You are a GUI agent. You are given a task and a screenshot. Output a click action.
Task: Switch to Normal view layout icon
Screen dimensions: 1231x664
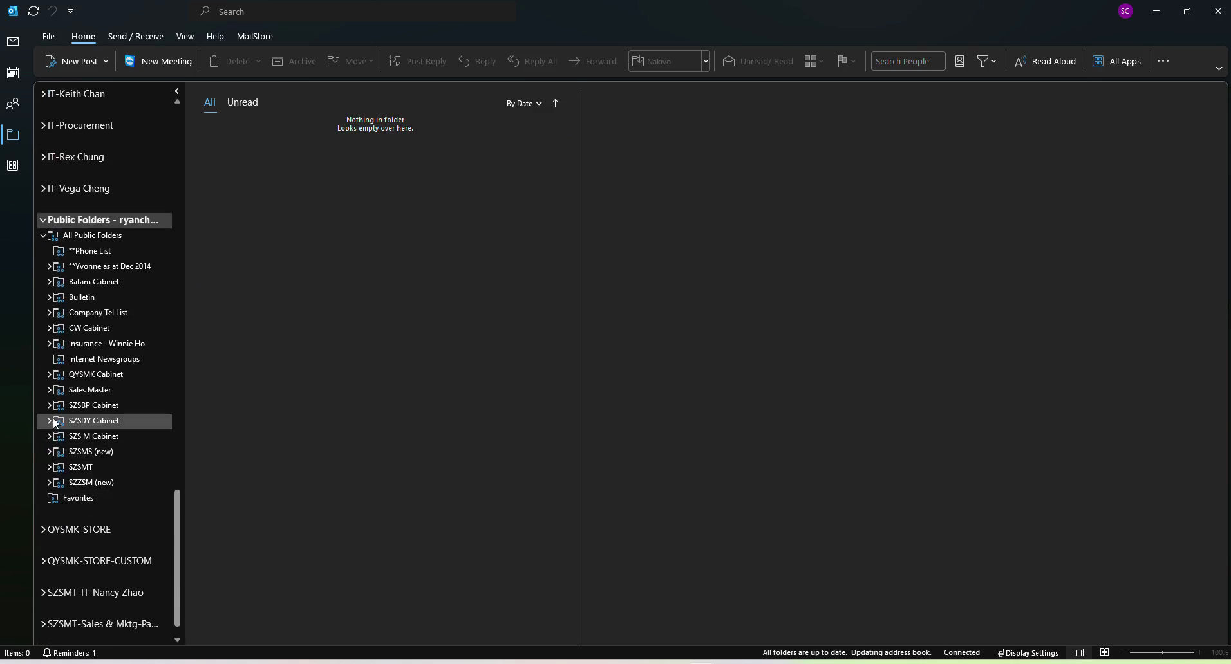click(x=1079, y=653)
